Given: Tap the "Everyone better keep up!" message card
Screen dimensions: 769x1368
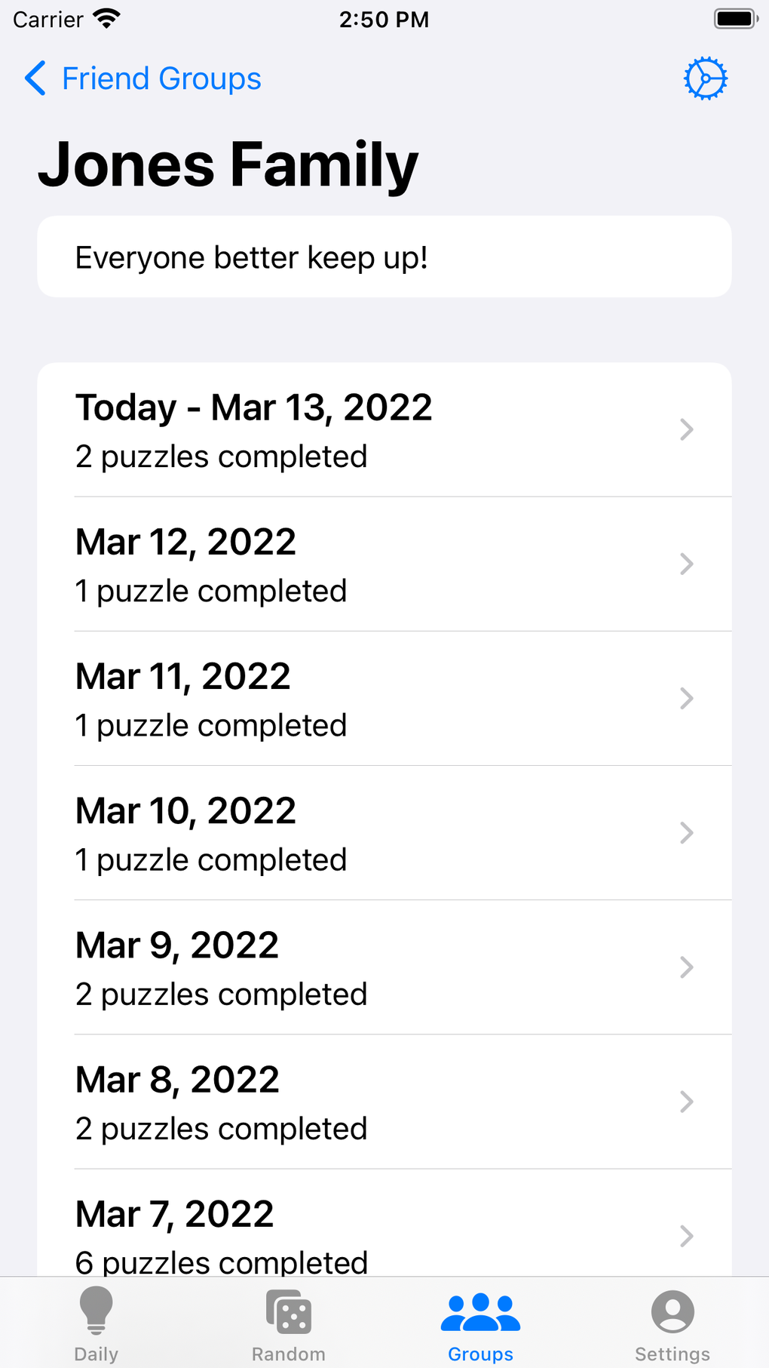Looking at the screenshot, I should click(384, 257).
